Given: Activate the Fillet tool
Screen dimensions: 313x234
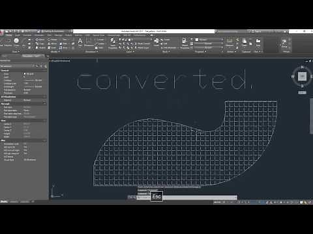Looking at the screenshot, I should (x=65, y=44).
